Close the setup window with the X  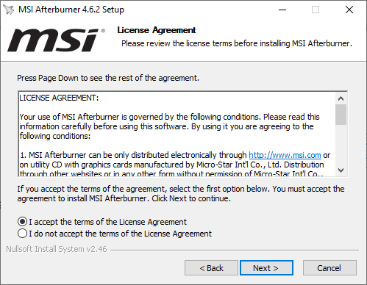tap(349, 10)
